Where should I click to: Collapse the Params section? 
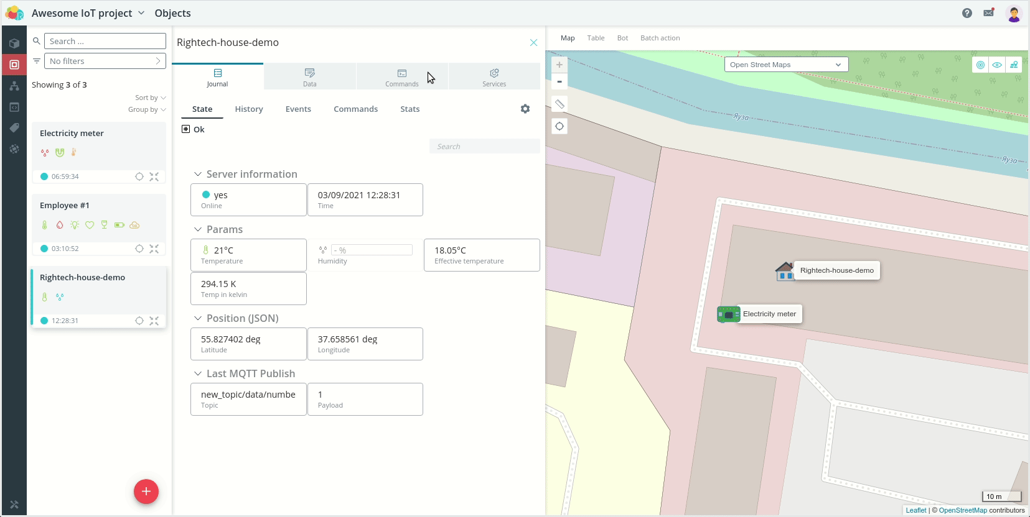(x=198, y=230)
